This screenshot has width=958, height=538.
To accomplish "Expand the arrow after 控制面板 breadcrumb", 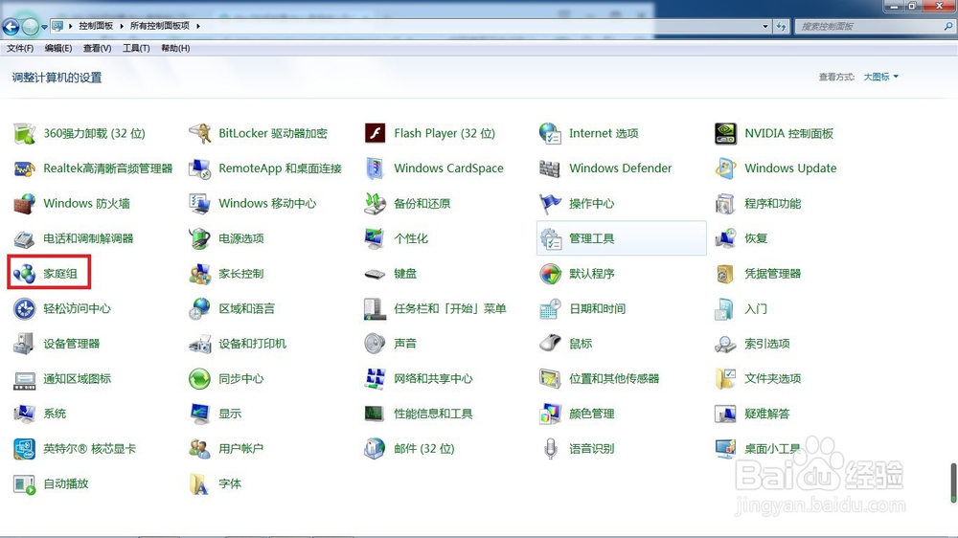I will (122, 26).
